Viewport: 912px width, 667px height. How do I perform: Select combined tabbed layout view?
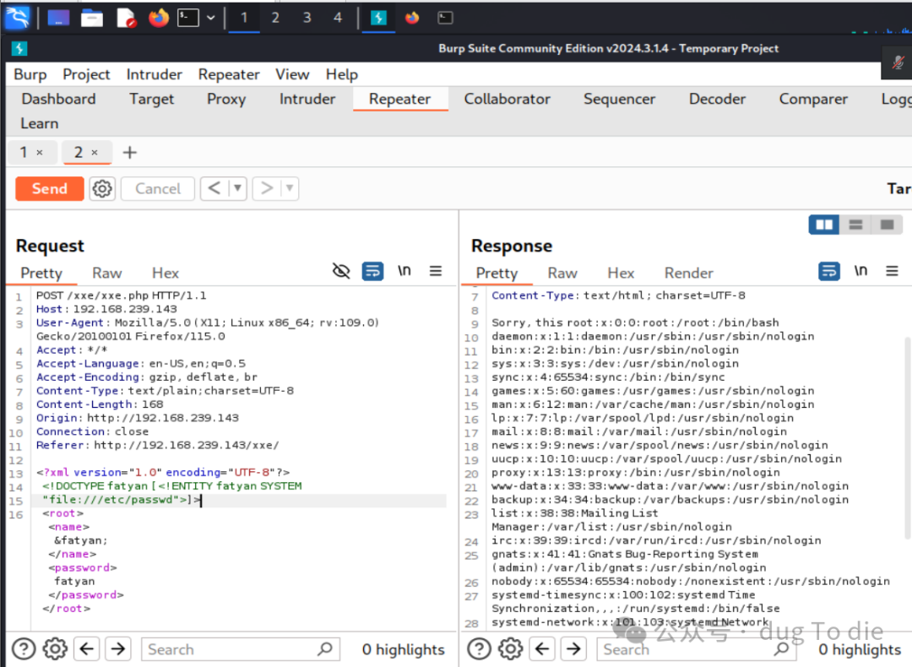[887, 225]
